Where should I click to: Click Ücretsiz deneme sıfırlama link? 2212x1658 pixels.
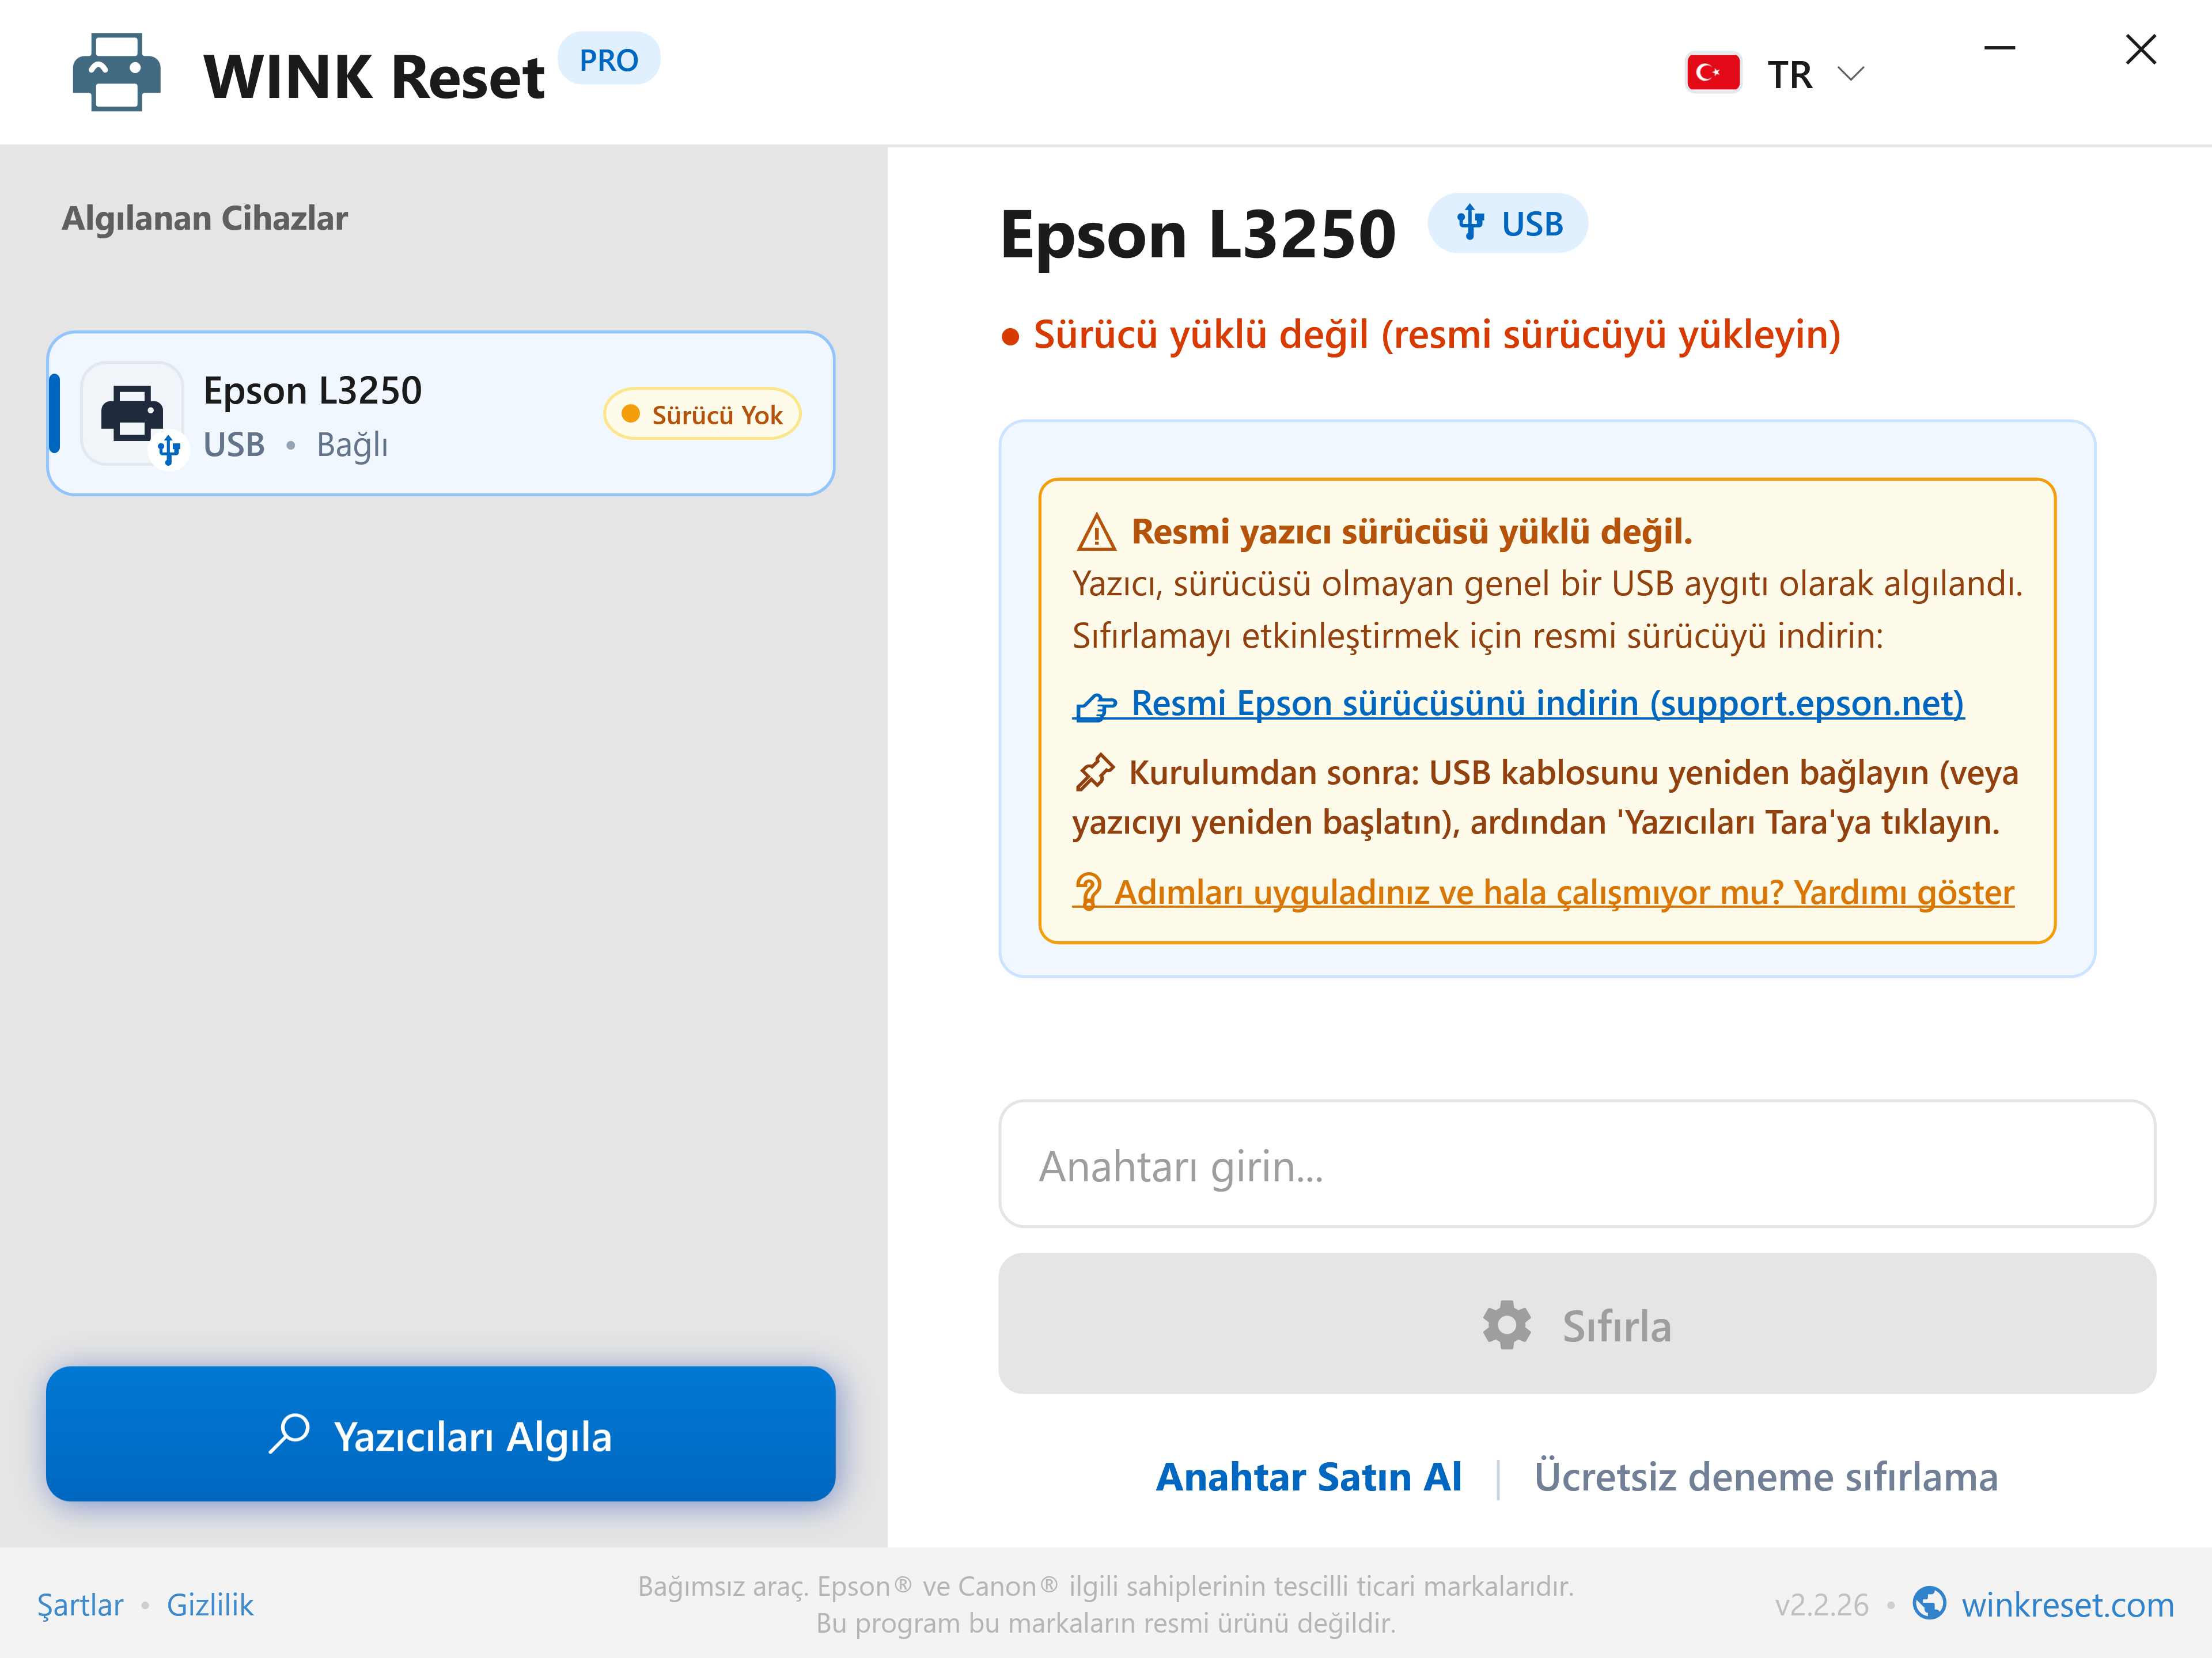click(x=1765, y=1477)
